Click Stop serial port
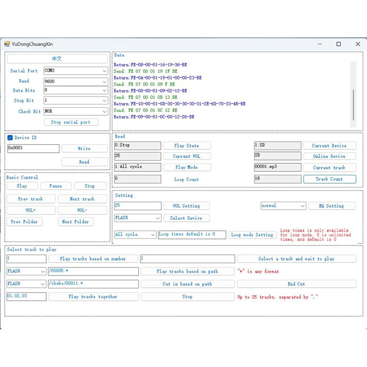367x367 pixels. pos(71,122)
